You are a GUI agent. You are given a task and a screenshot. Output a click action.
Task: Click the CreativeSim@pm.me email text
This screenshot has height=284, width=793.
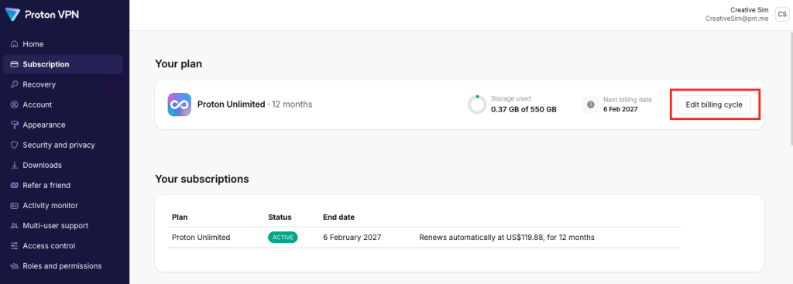tap(737, 19)
